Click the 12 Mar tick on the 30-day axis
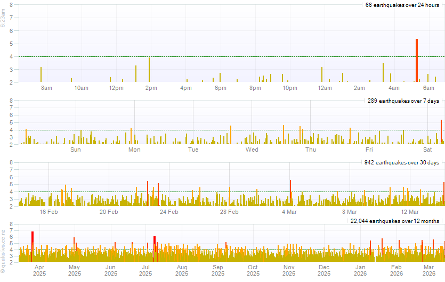The width and height of the screenshot is (445, 282). (x=409, y=212)
